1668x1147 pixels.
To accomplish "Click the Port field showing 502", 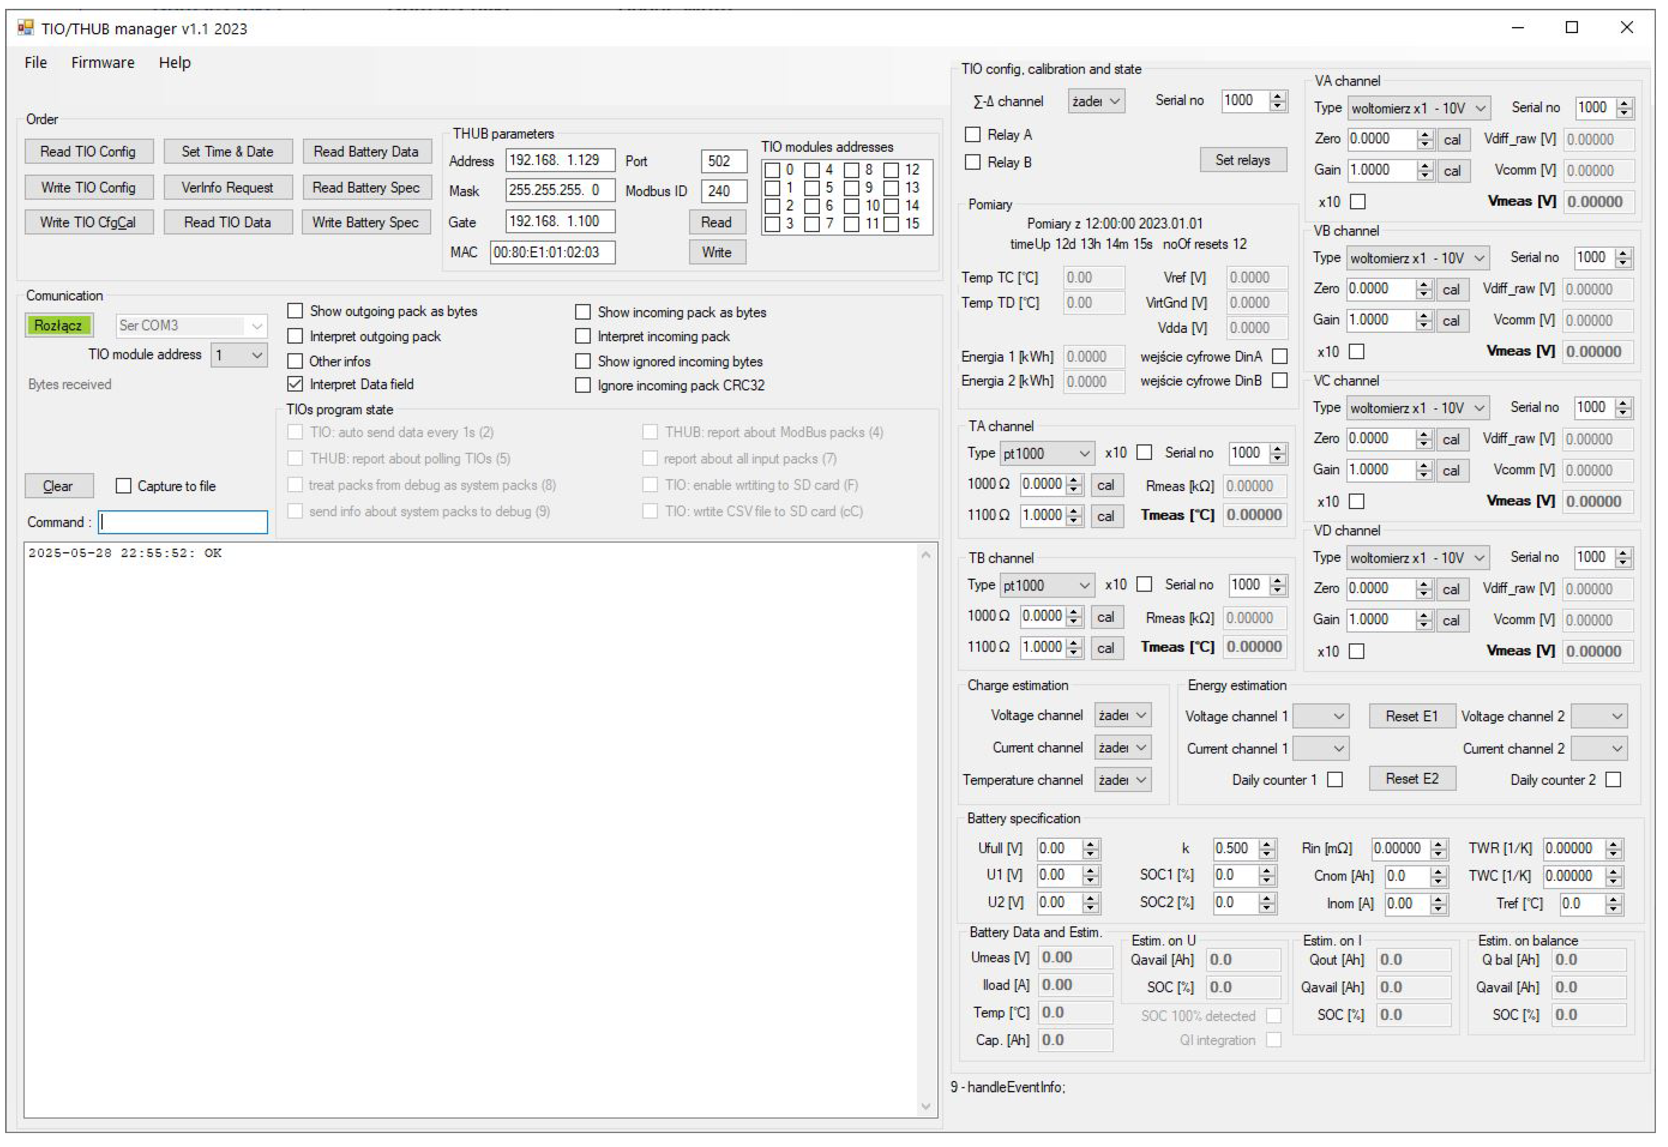I will click(x=725, y=161).
